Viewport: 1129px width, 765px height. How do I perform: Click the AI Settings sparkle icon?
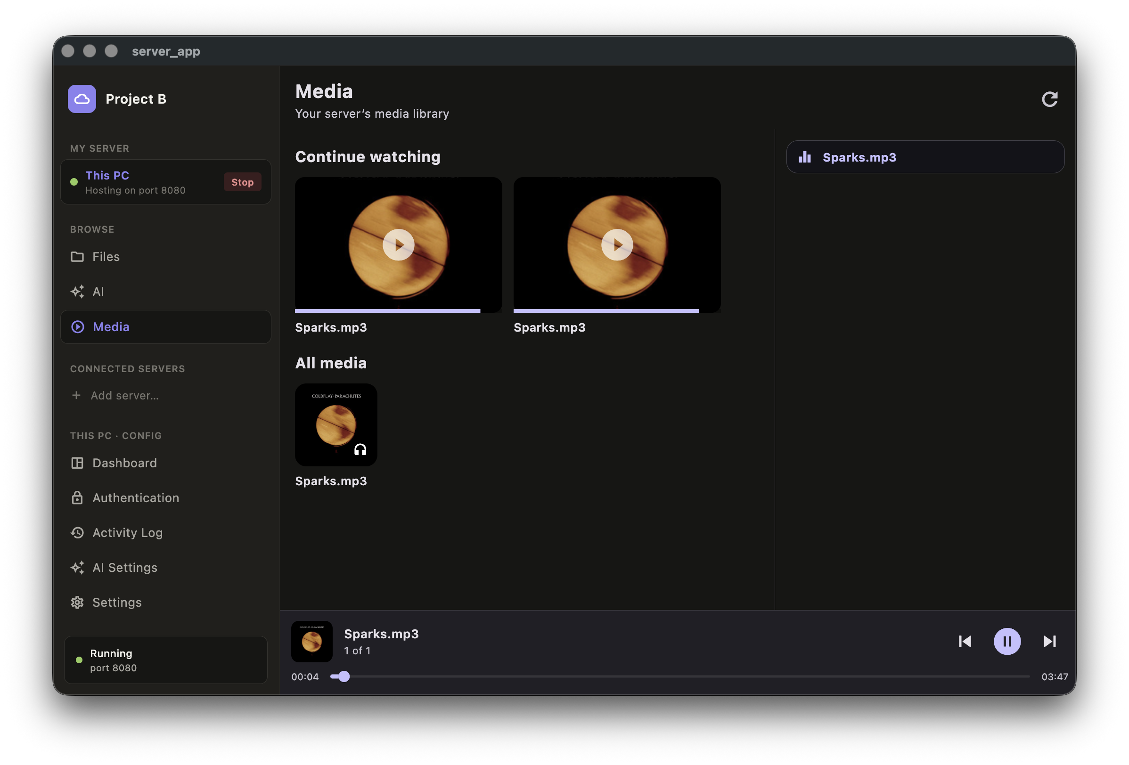[x=77, y=568]
